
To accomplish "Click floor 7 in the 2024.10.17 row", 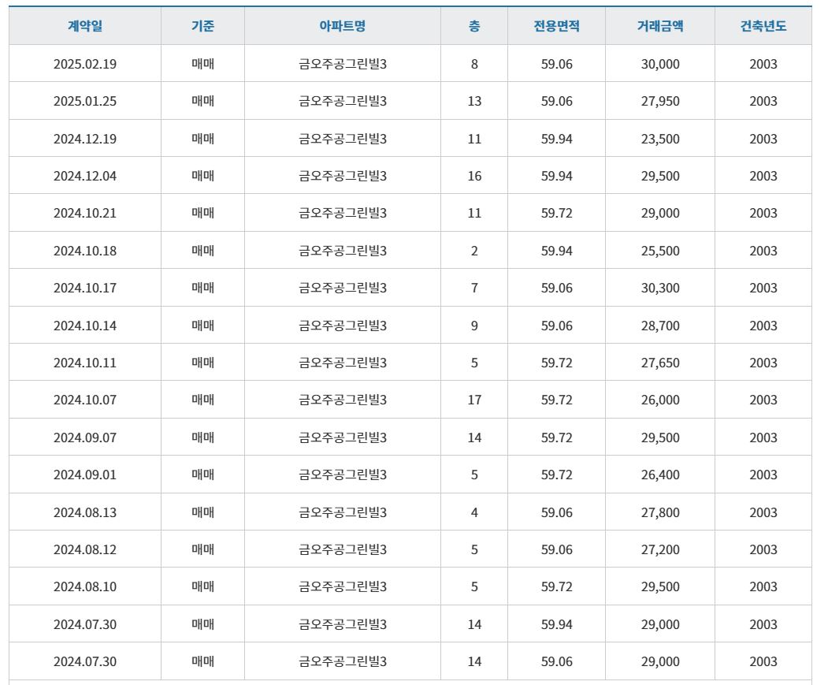I will (x=474, y=288).
